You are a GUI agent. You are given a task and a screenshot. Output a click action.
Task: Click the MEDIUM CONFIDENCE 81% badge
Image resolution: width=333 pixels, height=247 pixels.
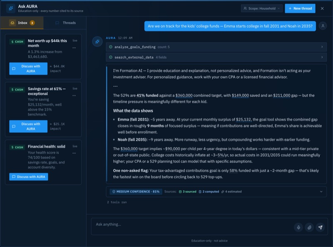136,192
